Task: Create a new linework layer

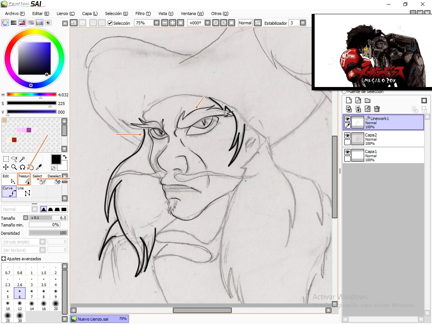Action: pos(358,100)
